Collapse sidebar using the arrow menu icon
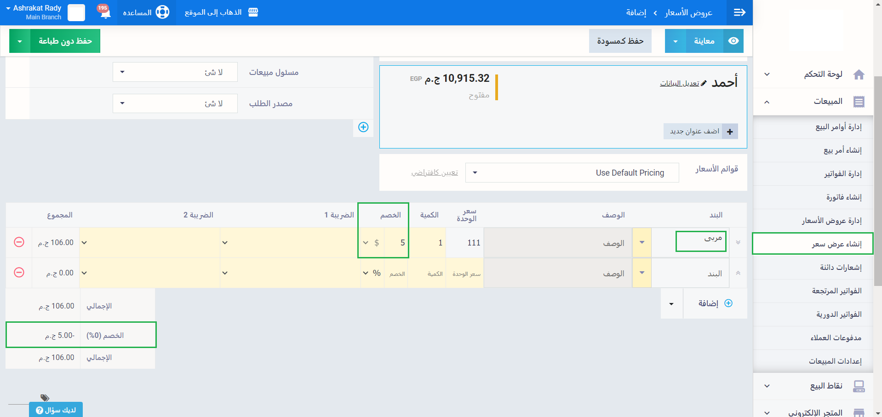Viewport: 882px width, 417px height. [739, 12]
